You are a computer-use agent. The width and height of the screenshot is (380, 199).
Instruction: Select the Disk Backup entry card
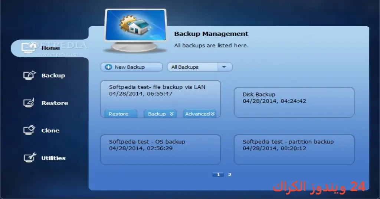click(x=294, y=102)
